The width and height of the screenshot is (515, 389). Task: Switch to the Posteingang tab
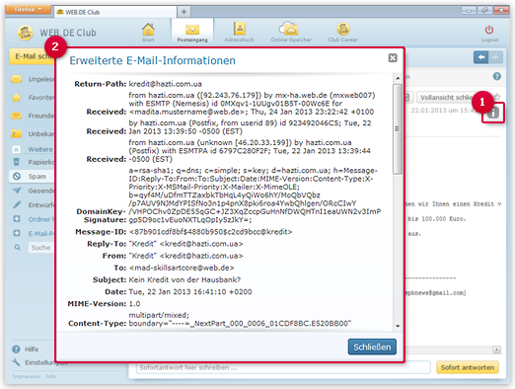(192, 33)
